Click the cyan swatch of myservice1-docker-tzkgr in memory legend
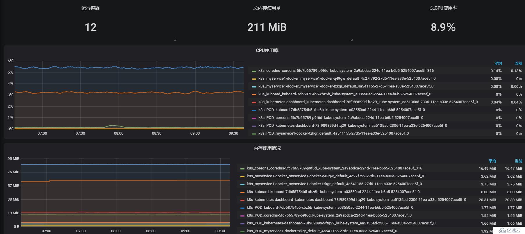This screenshot has width=525, height=234. [242, 184]
